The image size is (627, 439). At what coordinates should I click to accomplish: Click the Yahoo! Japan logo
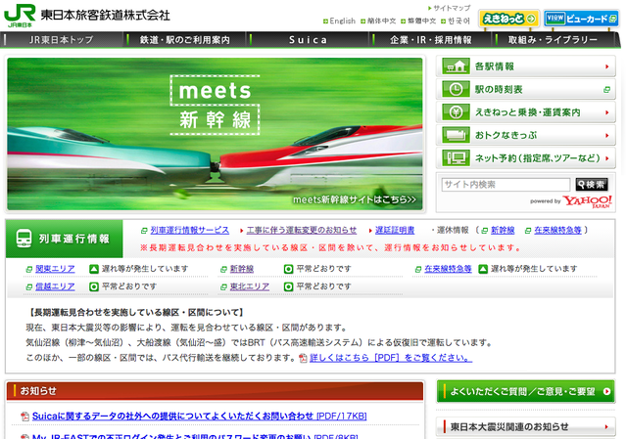pyautogui.click(x=587, y=201)
